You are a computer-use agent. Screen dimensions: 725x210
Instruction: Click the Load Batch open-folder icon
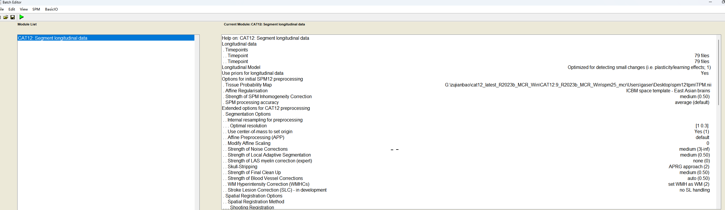tap(6, 17)
